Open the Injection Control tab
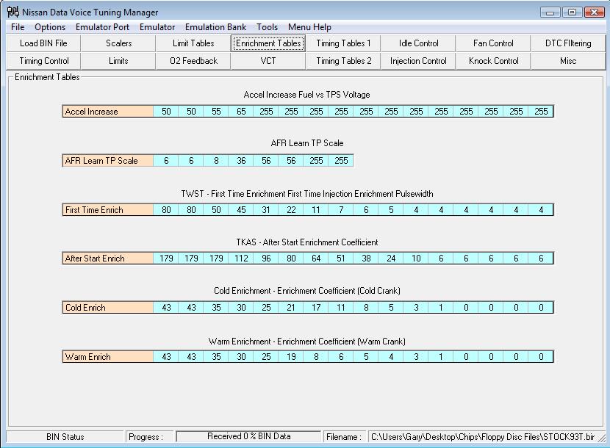The width and height of the screenshot is (610, 448). tap(418, 61)
